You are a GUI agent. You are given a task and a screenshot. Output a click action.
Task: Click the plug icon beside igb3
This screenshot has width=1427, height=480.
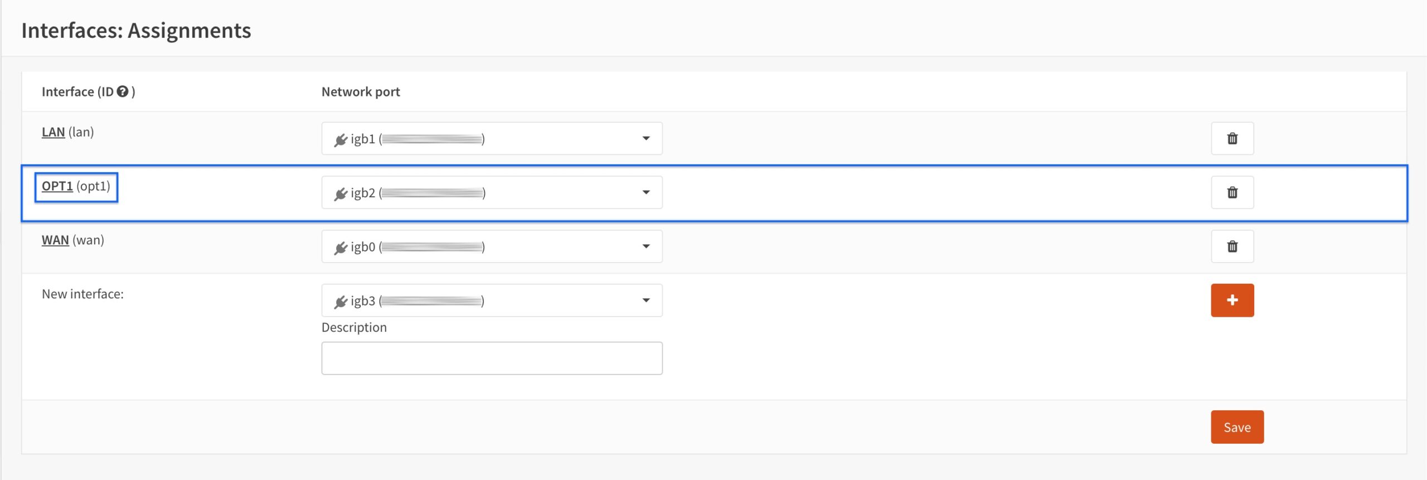click(341, 302)
